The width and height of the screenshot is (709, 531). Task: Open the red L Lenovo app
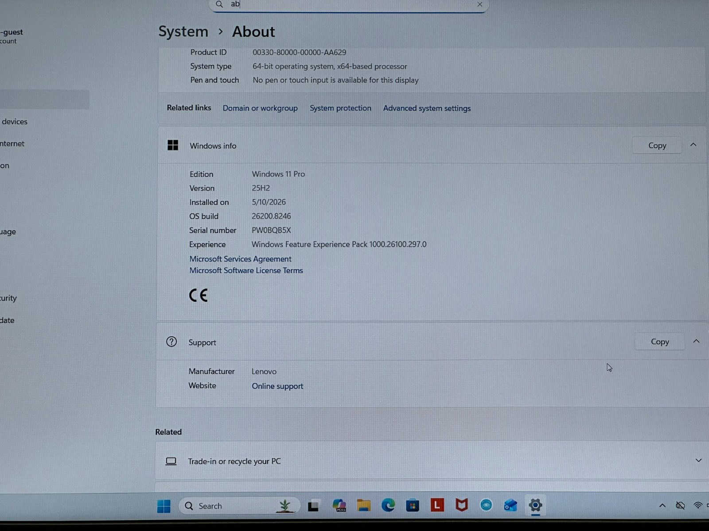coord(437,505)
